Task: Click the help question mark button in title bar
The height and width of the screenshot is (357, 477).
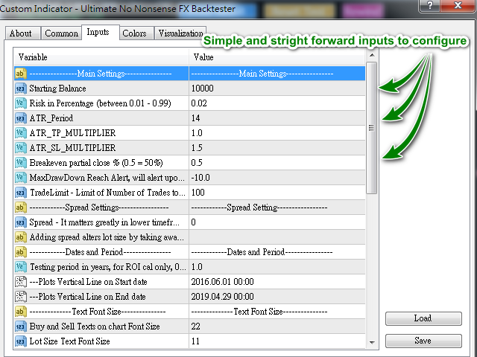Action: click(x=429, y=5)
